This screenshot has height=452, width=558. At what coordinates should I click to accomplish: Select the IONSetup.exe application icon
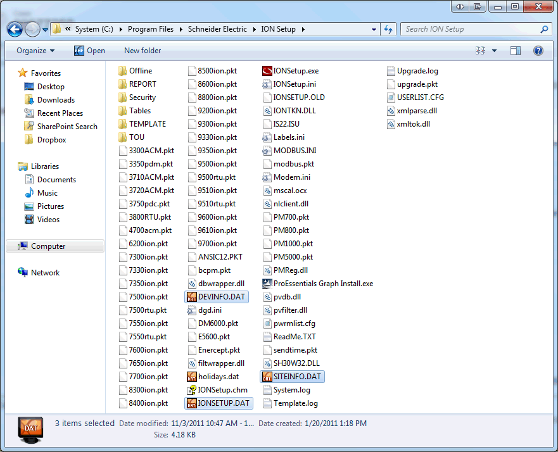(267, 71)
